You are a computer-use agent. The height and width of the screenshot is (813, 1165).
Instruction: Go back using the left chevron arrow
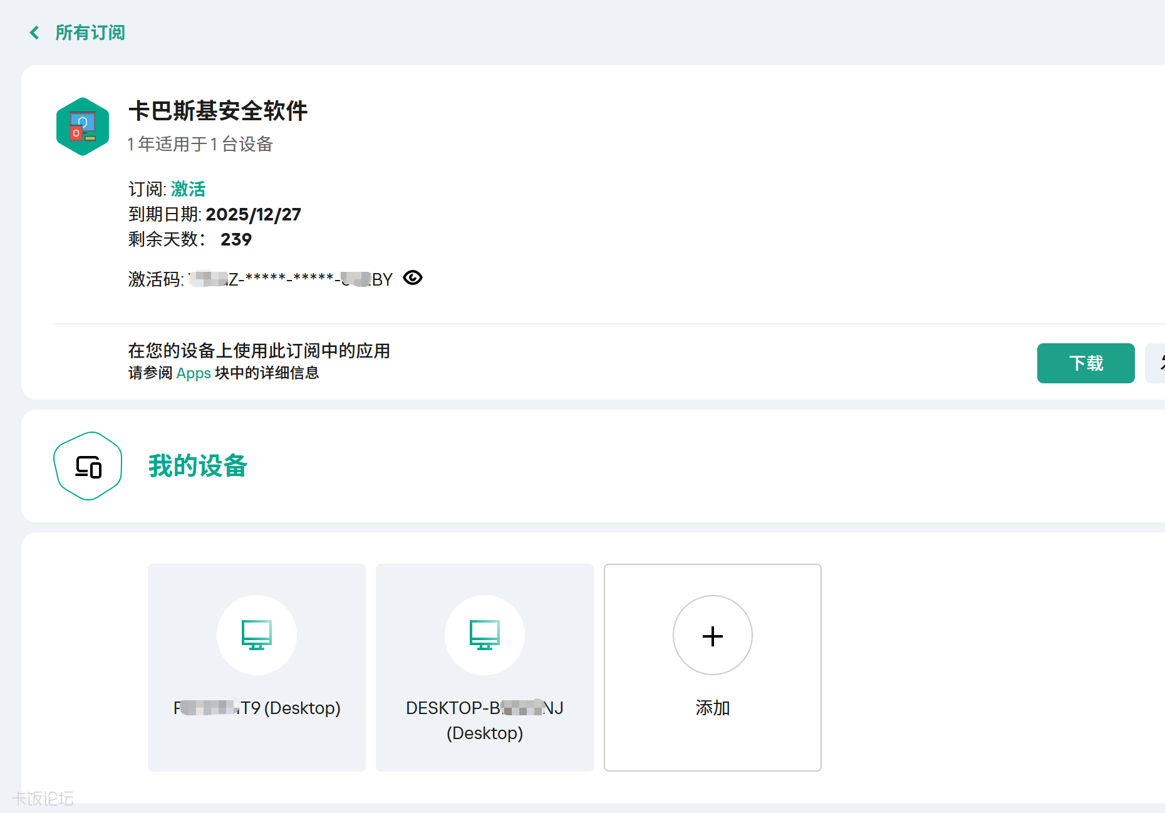[34, 33]
